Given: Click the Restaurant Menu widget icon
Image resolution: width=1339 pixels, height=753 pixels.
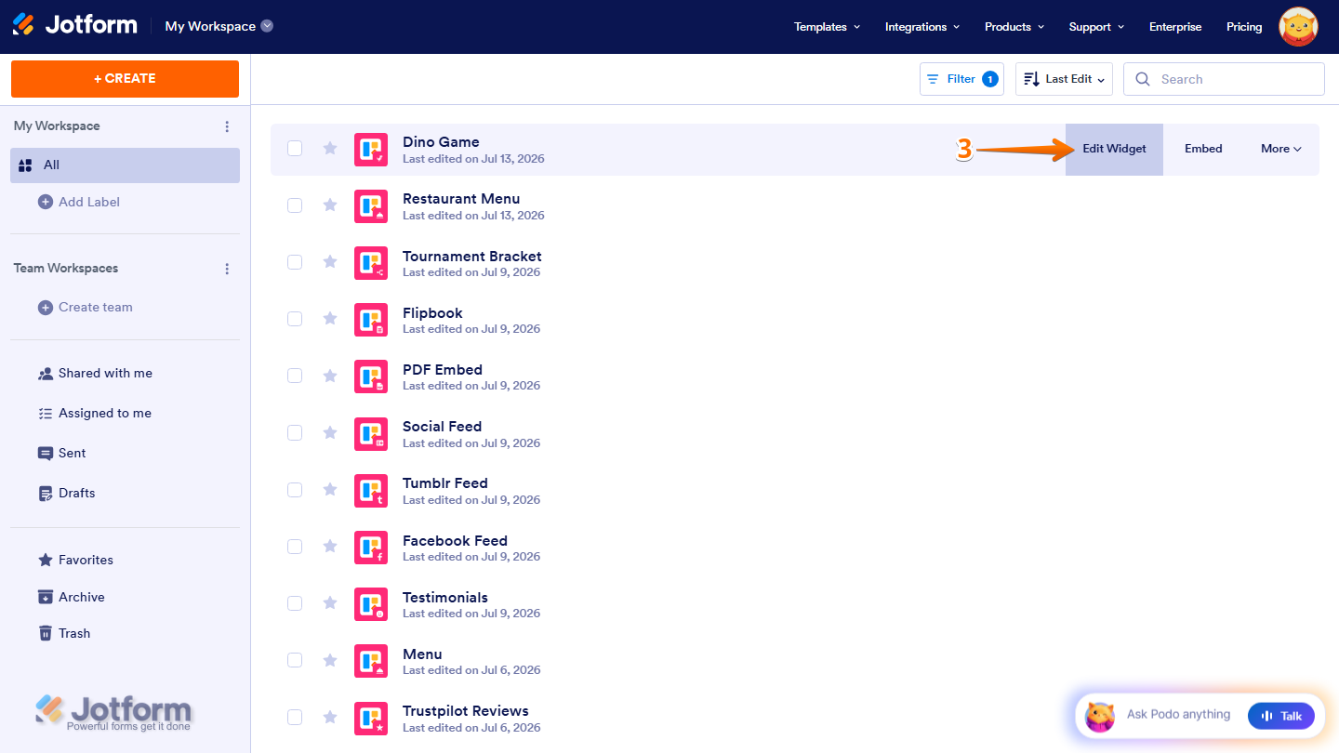Looking at the screenshot, I should [x=371, y=206].
